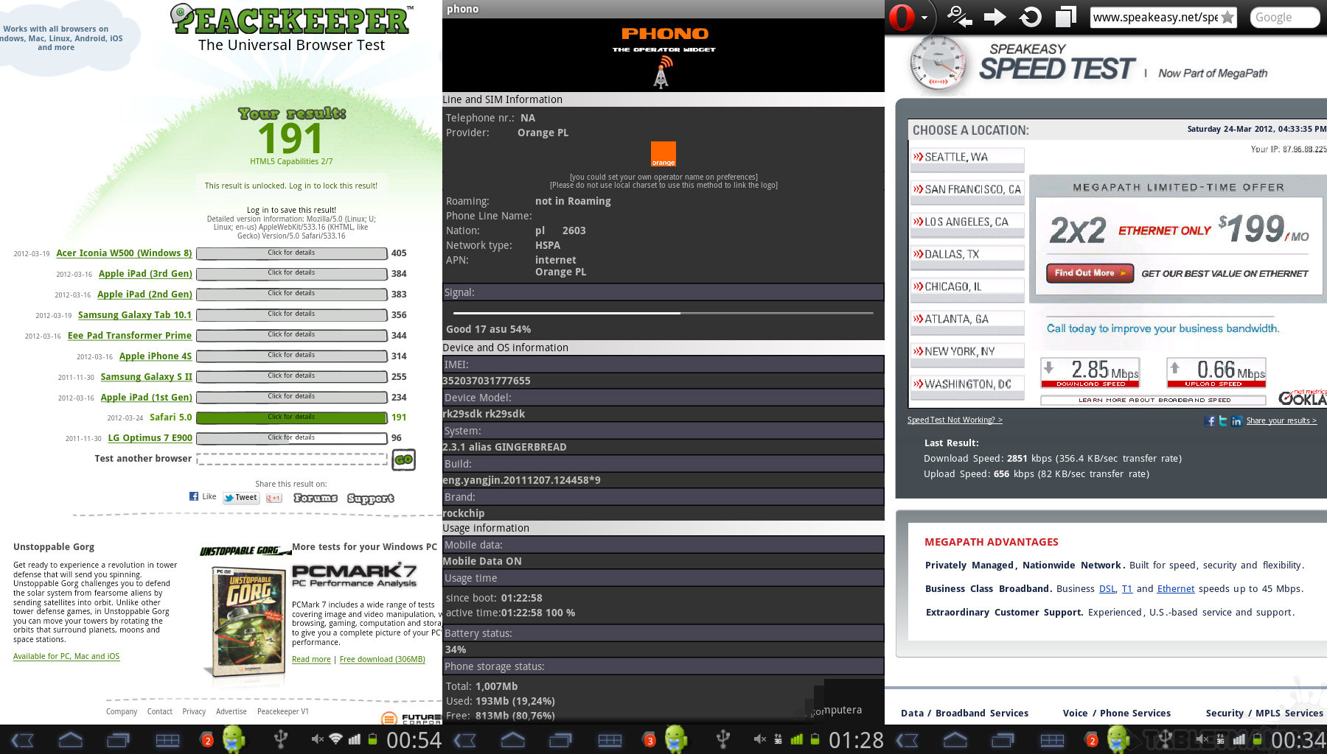The height and width of the screenshot is (754, 1327).
Task: Choose Chicago, IL as test server
Action: (x=967, y=287)
